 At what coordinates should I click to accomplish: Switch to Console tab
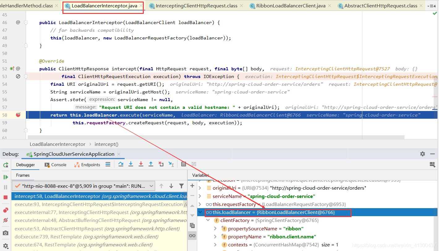[56, 165]
